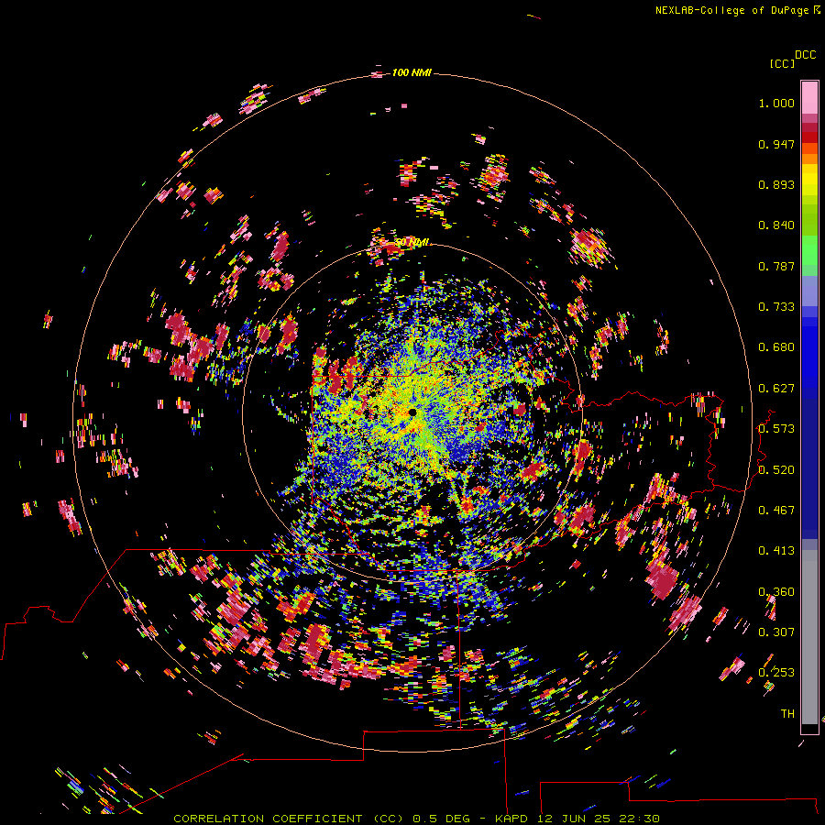Click the Correlation Coefficient KAPD caption
This screenshot has width=825, height=825.
point(416,819)
